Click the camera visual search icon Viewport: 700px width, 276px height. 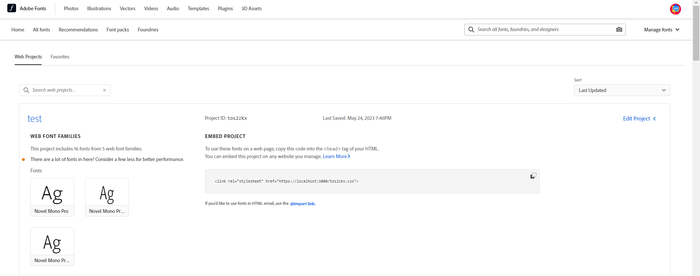pos(619,30)
